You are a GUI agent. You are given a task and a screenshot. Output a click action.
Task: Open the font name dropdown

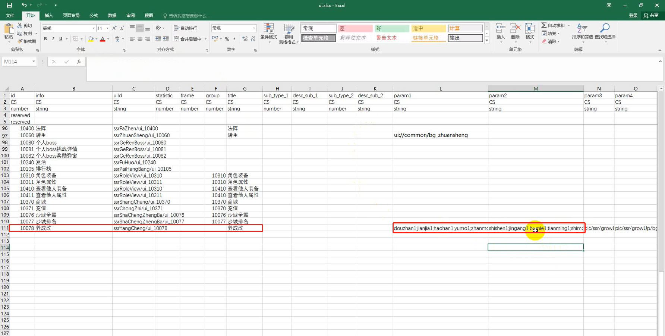coord(94,28)
